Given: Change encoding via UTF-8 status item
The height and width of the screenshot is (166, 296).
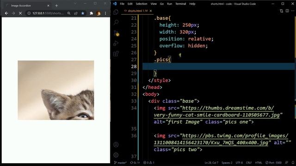Looking at the screenshot, I should pos(239,163).
